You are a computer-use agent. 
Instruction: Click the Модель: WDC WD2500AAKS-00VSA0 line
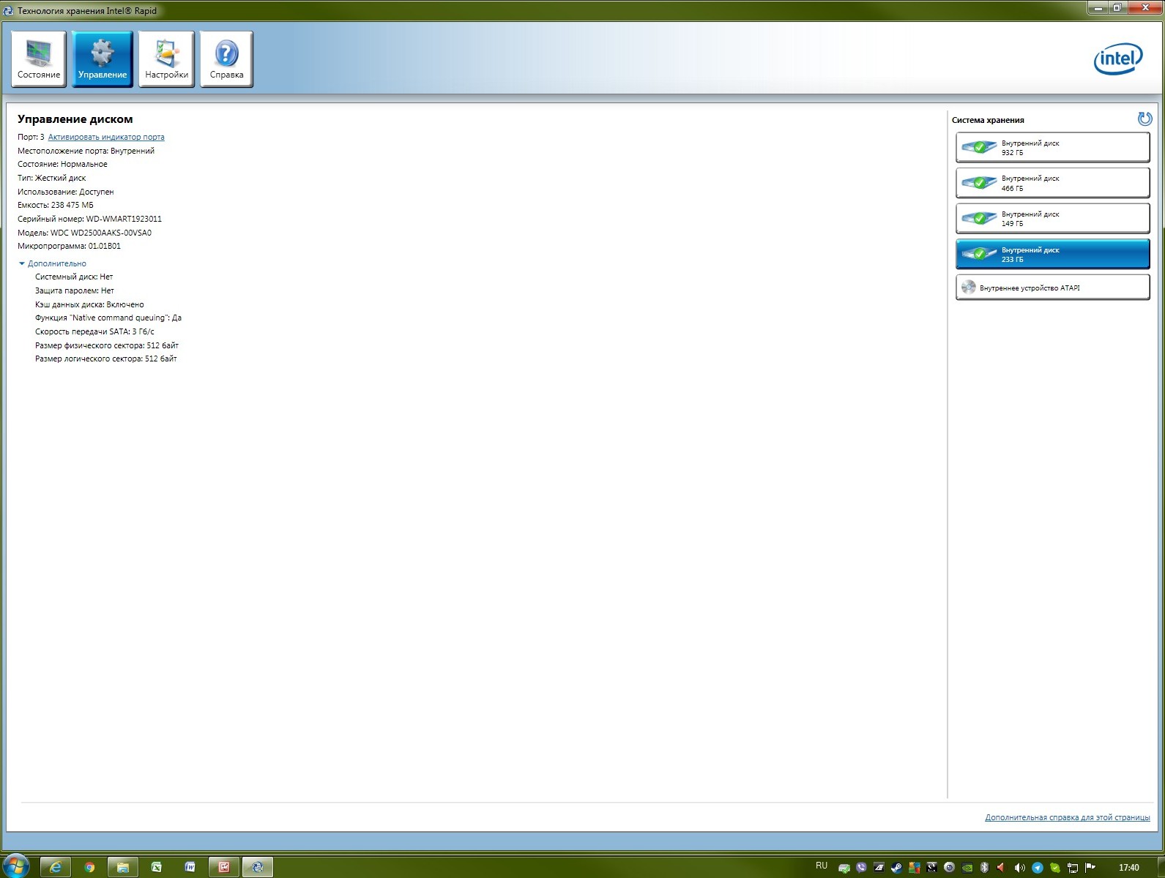(x=84, y=233)
